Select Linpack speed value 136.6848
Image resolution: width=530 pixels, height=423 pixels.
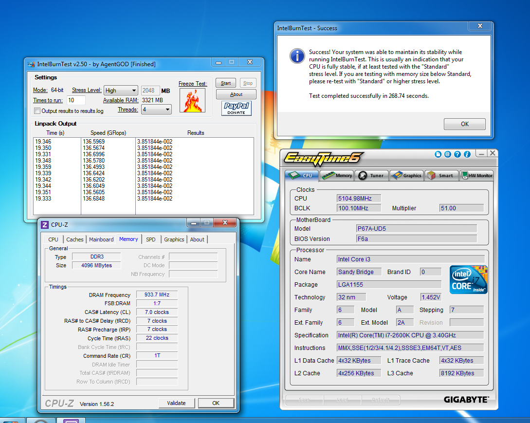(x=93, y=199)
